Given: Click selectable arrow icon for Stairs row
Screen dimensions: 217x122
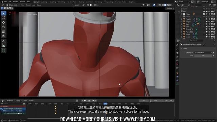Looking at the screenshot, I should [x=206, y=34].
